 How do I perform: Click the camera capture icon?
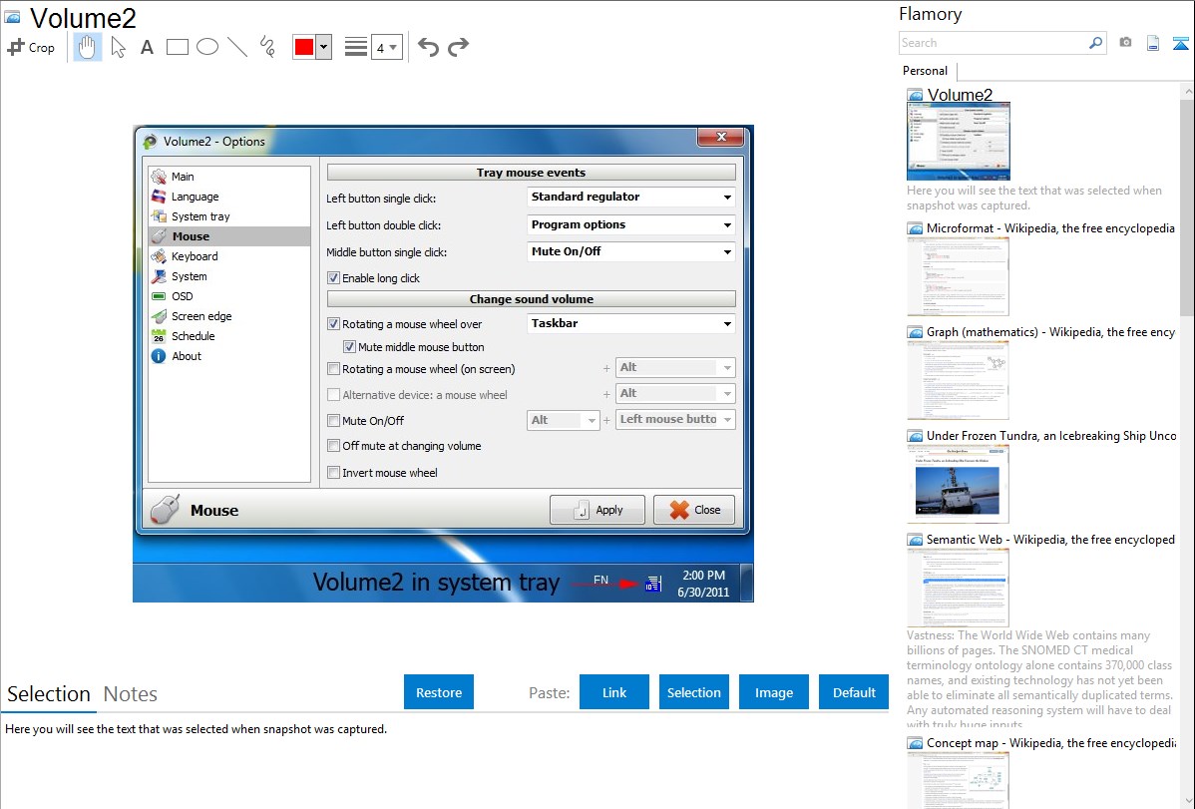[1125, 43]
